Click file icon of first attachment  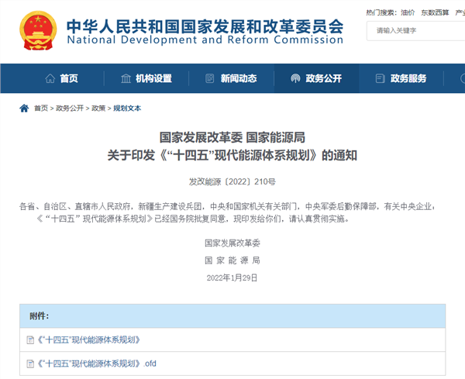[x=30, y=339]
